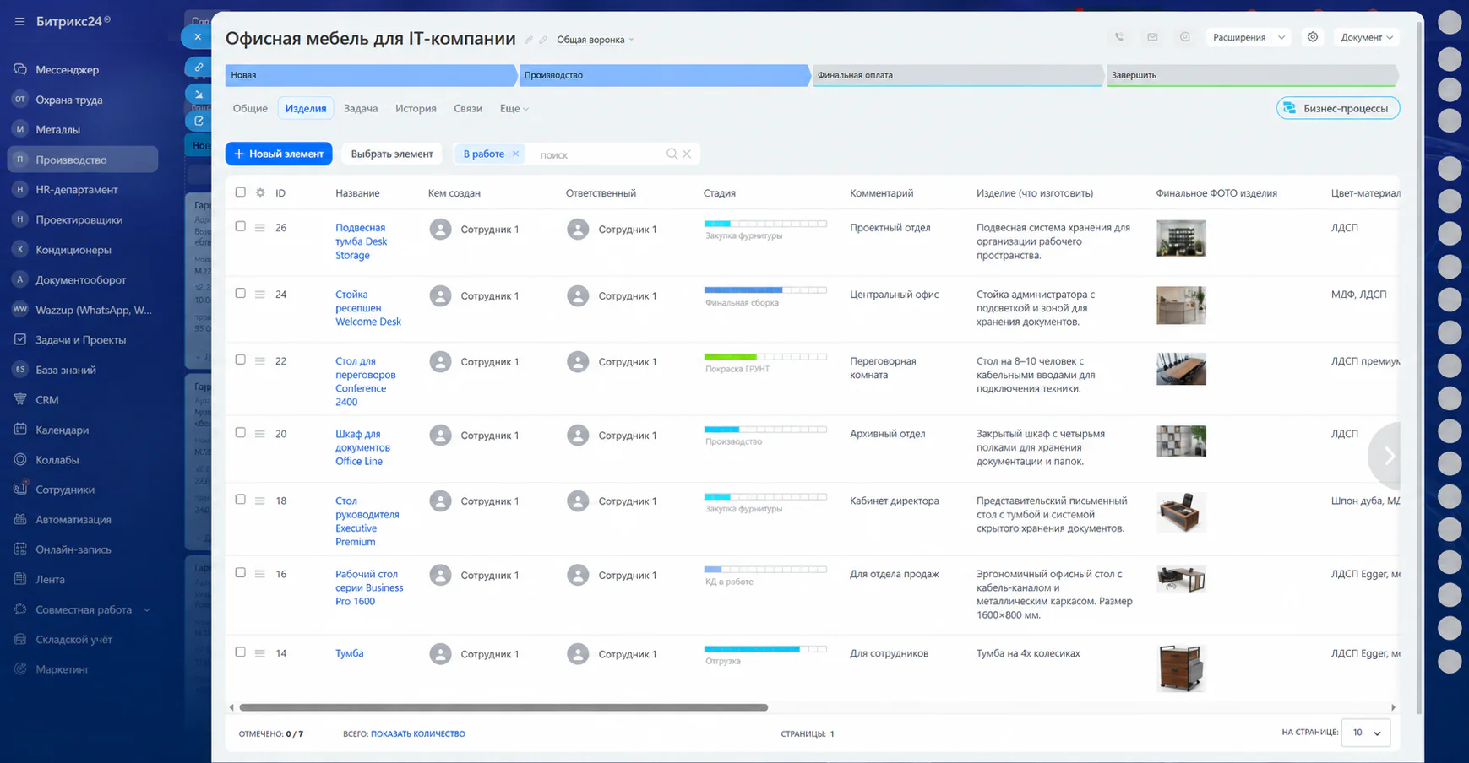This screenshot has width=1469, height=763.
Task: Click the Выбрать элемент button
Action: tap(392, 154)
